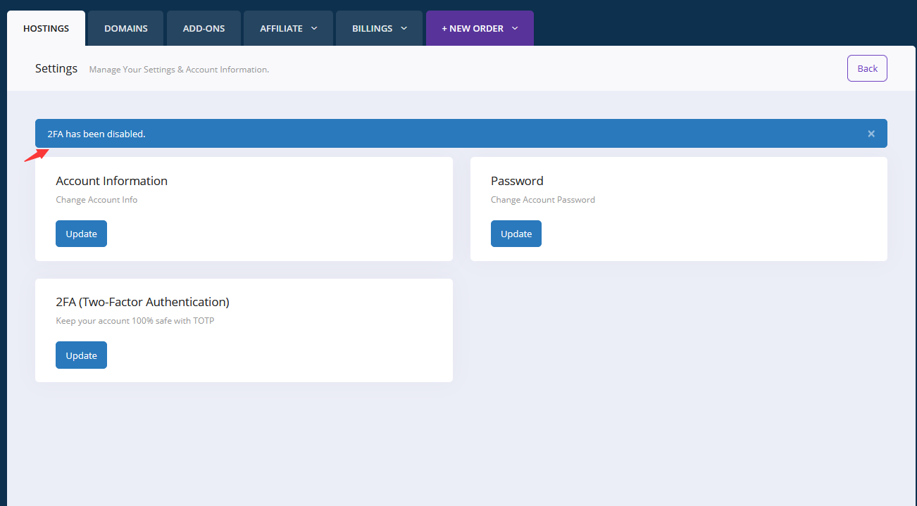Image resolution: width=917 pixels, height=506 pixels.
Task: Switch to the HOSTINGS tab
Action: click(46, 28)
